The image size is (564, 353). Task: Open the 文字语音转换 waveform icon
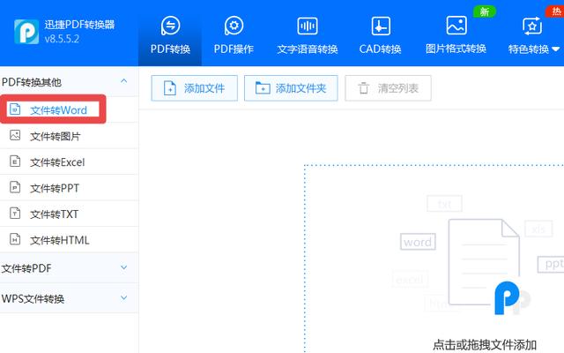click(x=308, y=26)
